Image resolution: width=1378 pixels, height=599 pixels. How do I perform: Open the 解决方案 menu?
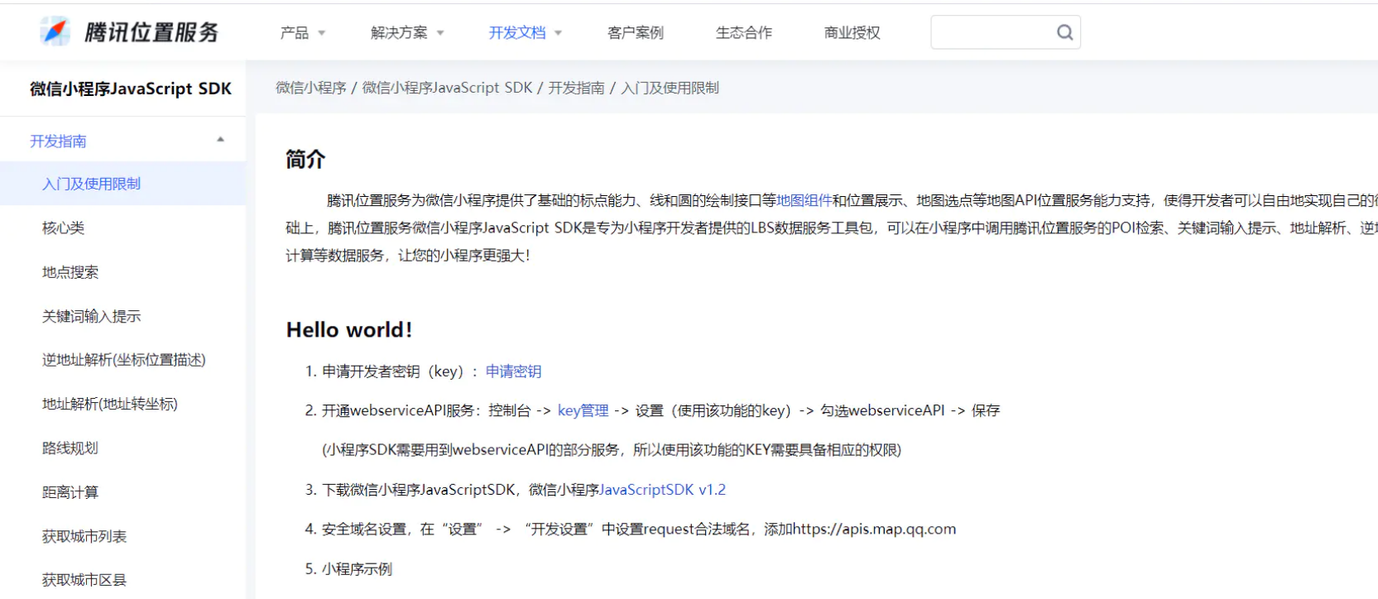399,32
